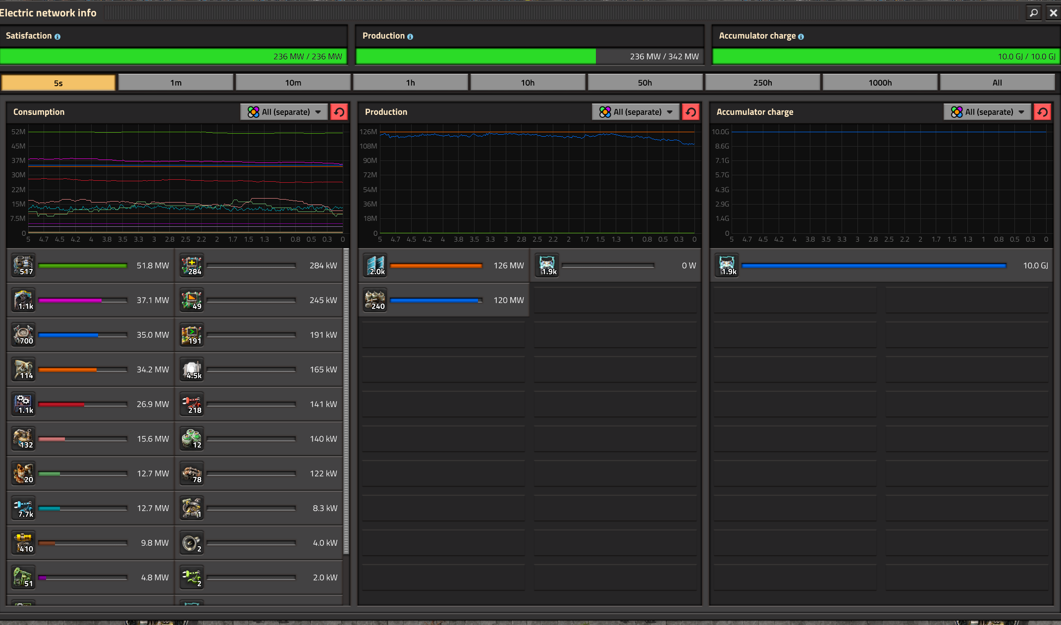The image size is (1061, 625).
Task: Click the decider combinator icon showing 49
Action: click(192, 300)
